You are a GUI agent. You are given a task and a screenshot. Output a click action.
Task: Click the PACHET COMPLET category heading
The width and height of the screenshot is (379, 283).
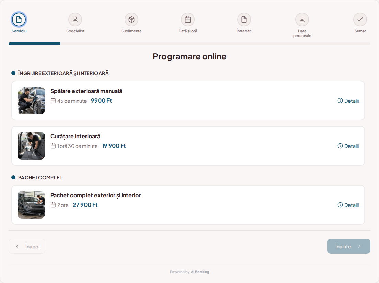40,178
